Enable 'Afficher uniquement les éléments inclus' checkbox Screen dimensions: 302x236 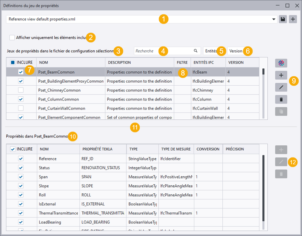pos(12,37)
